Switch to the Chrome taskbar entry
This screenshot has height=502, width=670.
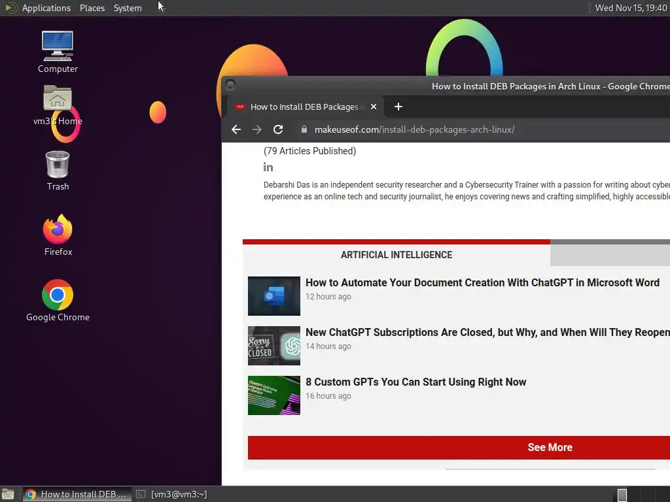tap(77, 494)
